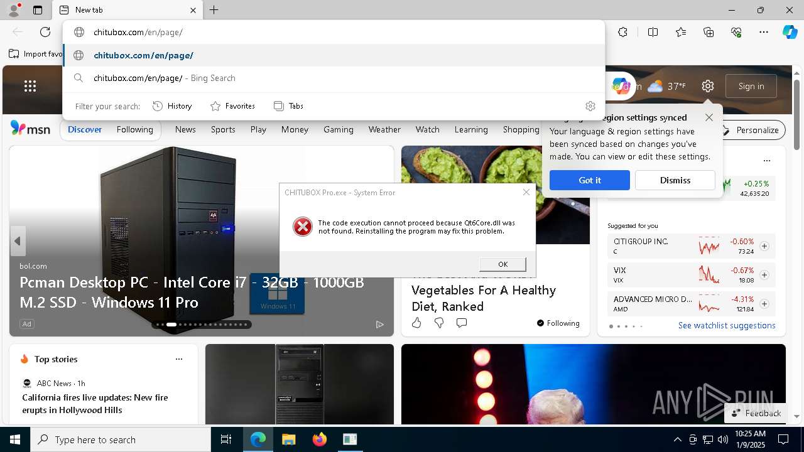804x452 pixels.
Task: Add CITIGROUP INC. to watchlist
Action: [x=764, y=246]
